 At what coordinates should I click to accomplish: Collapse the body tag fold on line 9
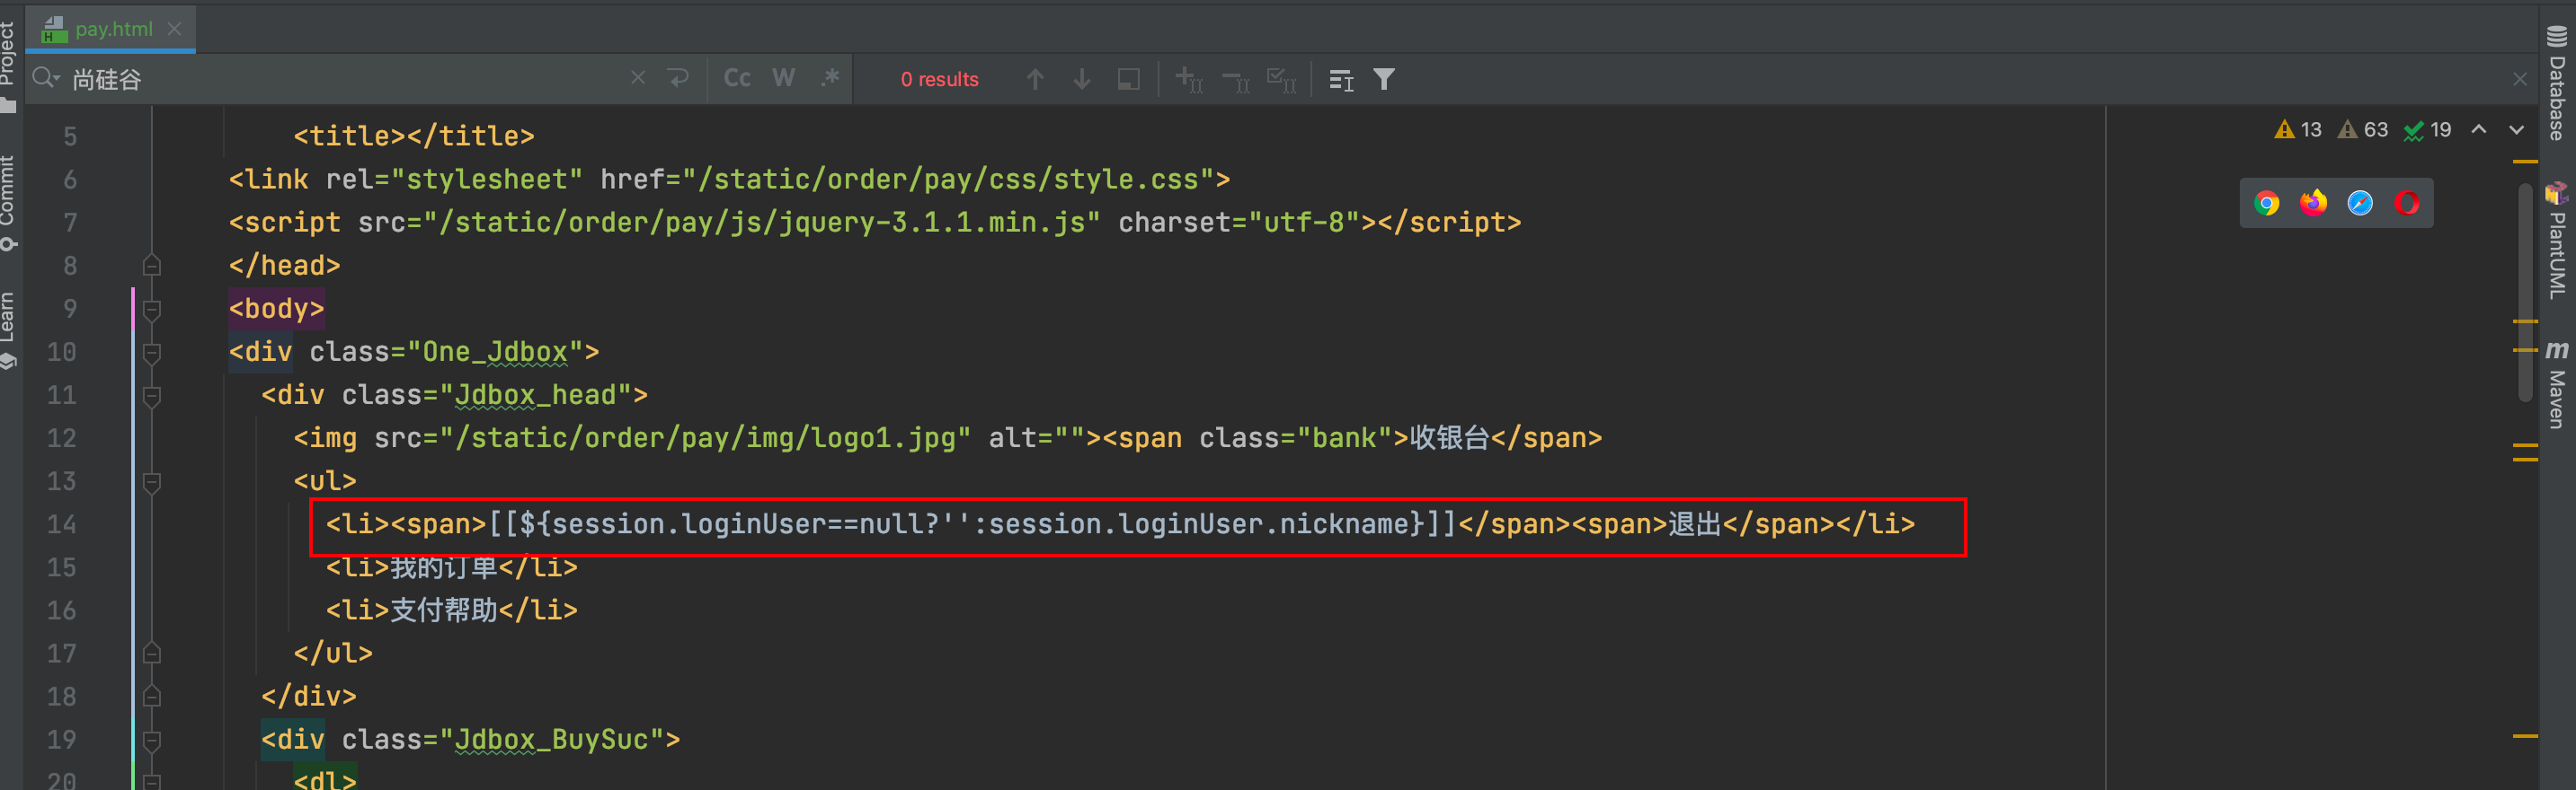[152, 310]
